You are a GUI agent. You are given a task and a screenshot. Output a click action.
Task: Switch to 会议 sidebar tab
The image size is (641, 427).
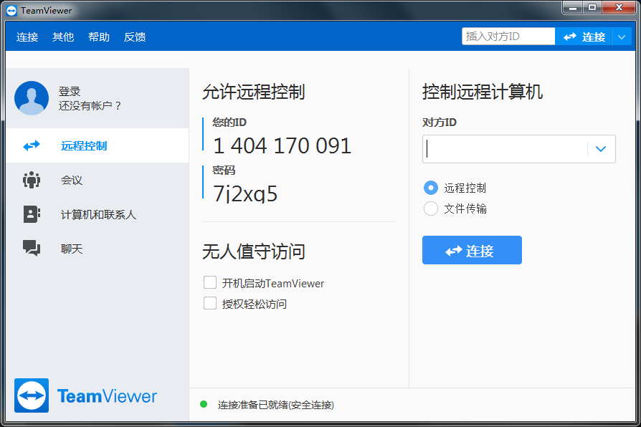[x=98, y=180]
